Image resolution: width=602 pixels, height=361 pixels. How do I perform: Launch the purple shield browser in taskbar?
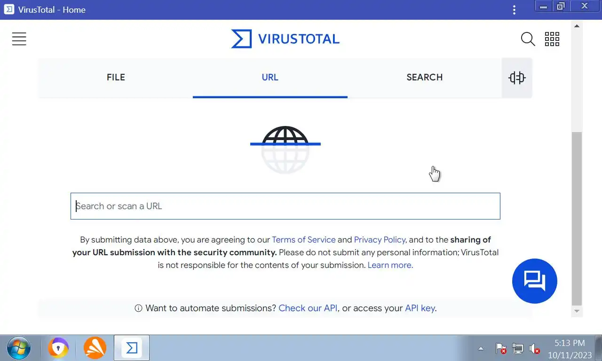click(x=58, y=348)
